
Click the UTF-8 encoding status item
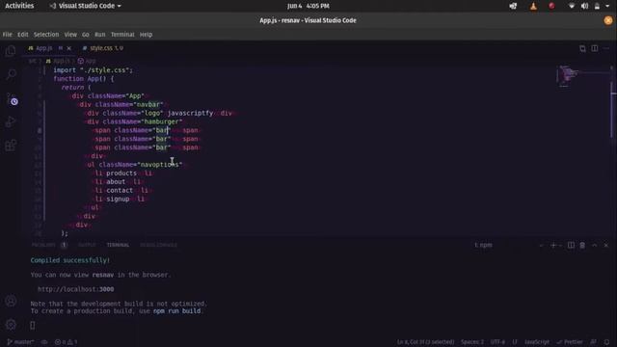497,342
